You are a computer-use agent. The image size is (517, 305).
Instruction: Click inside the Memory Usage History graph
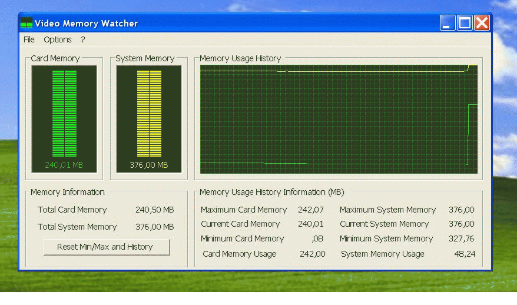coord(339,119)
